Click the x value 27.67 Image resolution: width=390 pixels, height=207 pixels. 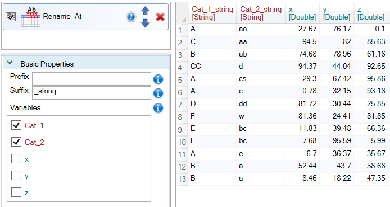302,29
